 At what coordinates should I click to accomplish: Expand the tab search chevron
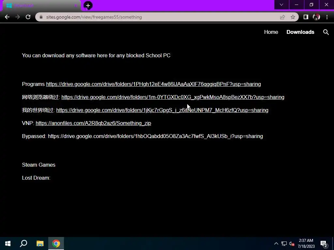click(281, 5)
